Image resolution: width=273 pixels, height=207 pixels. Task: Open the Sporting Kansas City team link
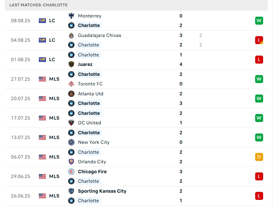point(102,191)
